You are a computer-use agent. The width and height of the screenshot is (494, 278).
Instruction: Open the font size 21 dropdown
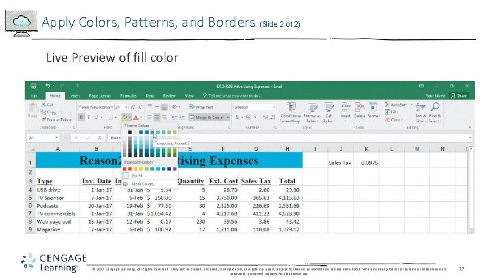pyautogui.click(x=126, y=107)
